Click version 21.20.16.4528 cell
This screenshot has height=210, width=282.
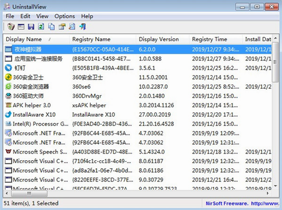156,124
